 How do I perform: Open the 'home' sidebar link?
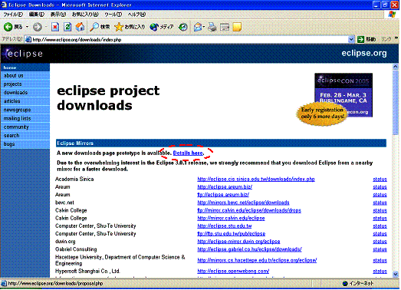pyautogui.click(x=10, y=68)
